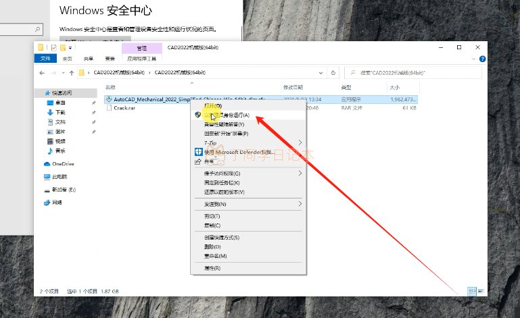Click search box in Windows 安全中心 window

pyautogui.click(x=22, y=30)
